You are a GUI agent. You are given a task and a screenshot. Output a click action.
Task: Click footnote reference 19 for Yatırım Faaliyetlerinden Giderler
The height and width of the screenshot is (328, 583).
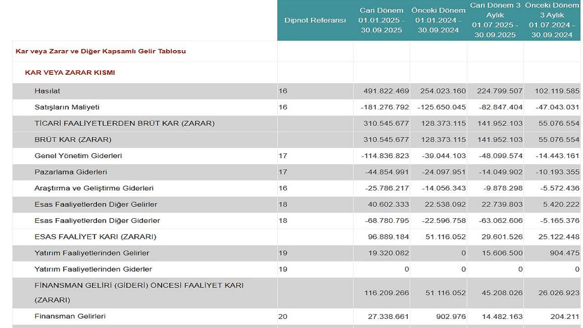[283, 269]
